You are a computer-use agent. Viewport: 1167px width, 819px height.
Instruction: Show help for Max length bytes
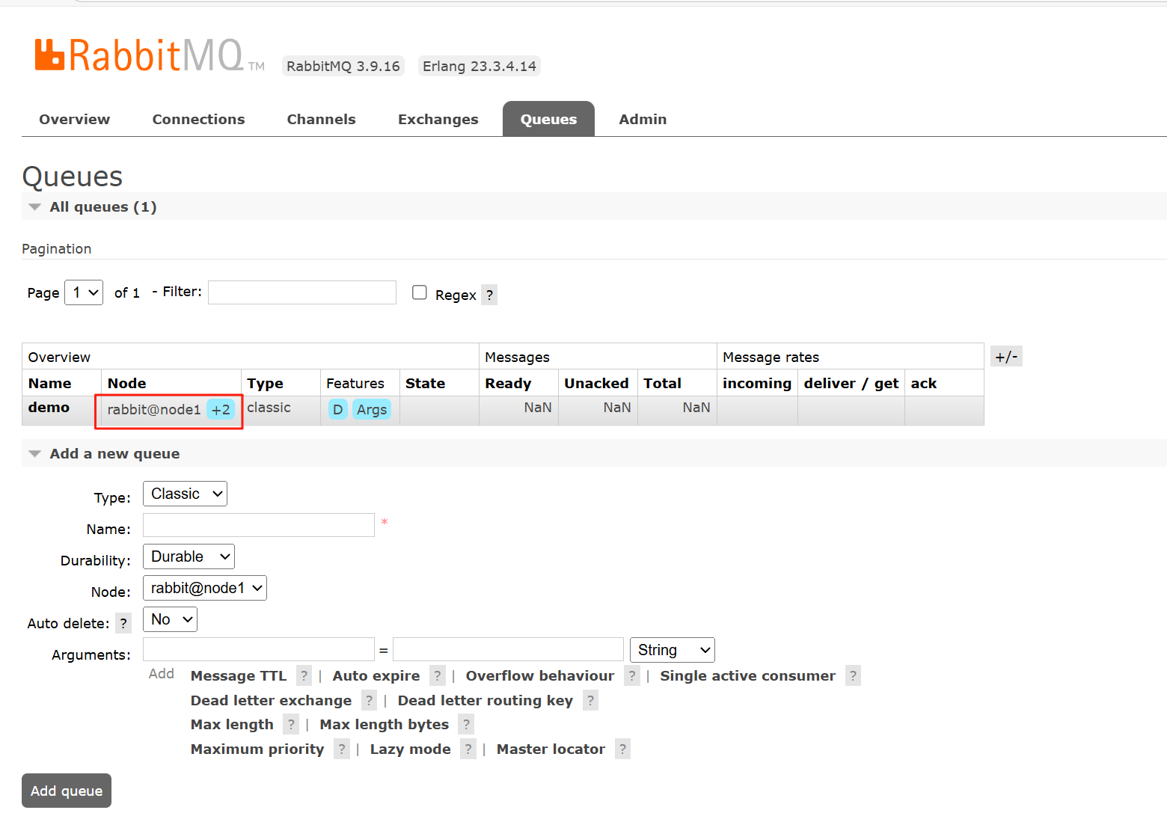pos(466,724)
